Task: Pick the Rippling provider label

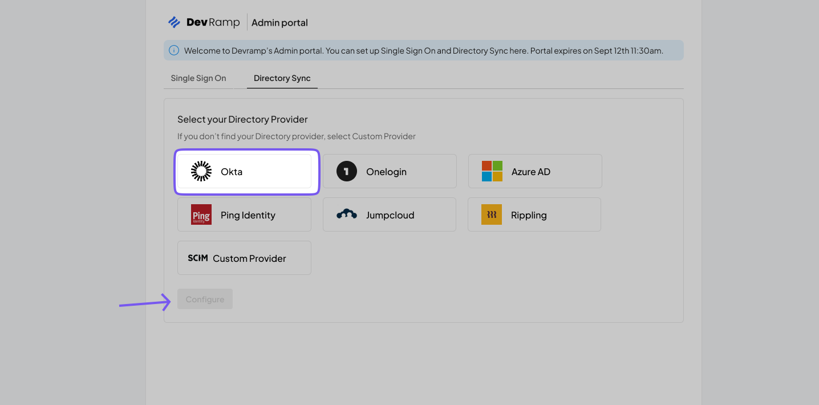Action: tap(529, 215)
